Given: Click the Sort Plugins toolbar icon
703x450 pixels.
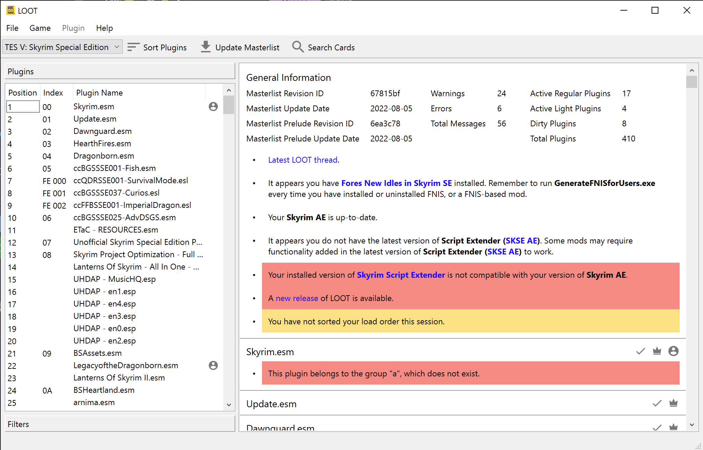Looking at the screenshot, I should click(x=133, y=47).
